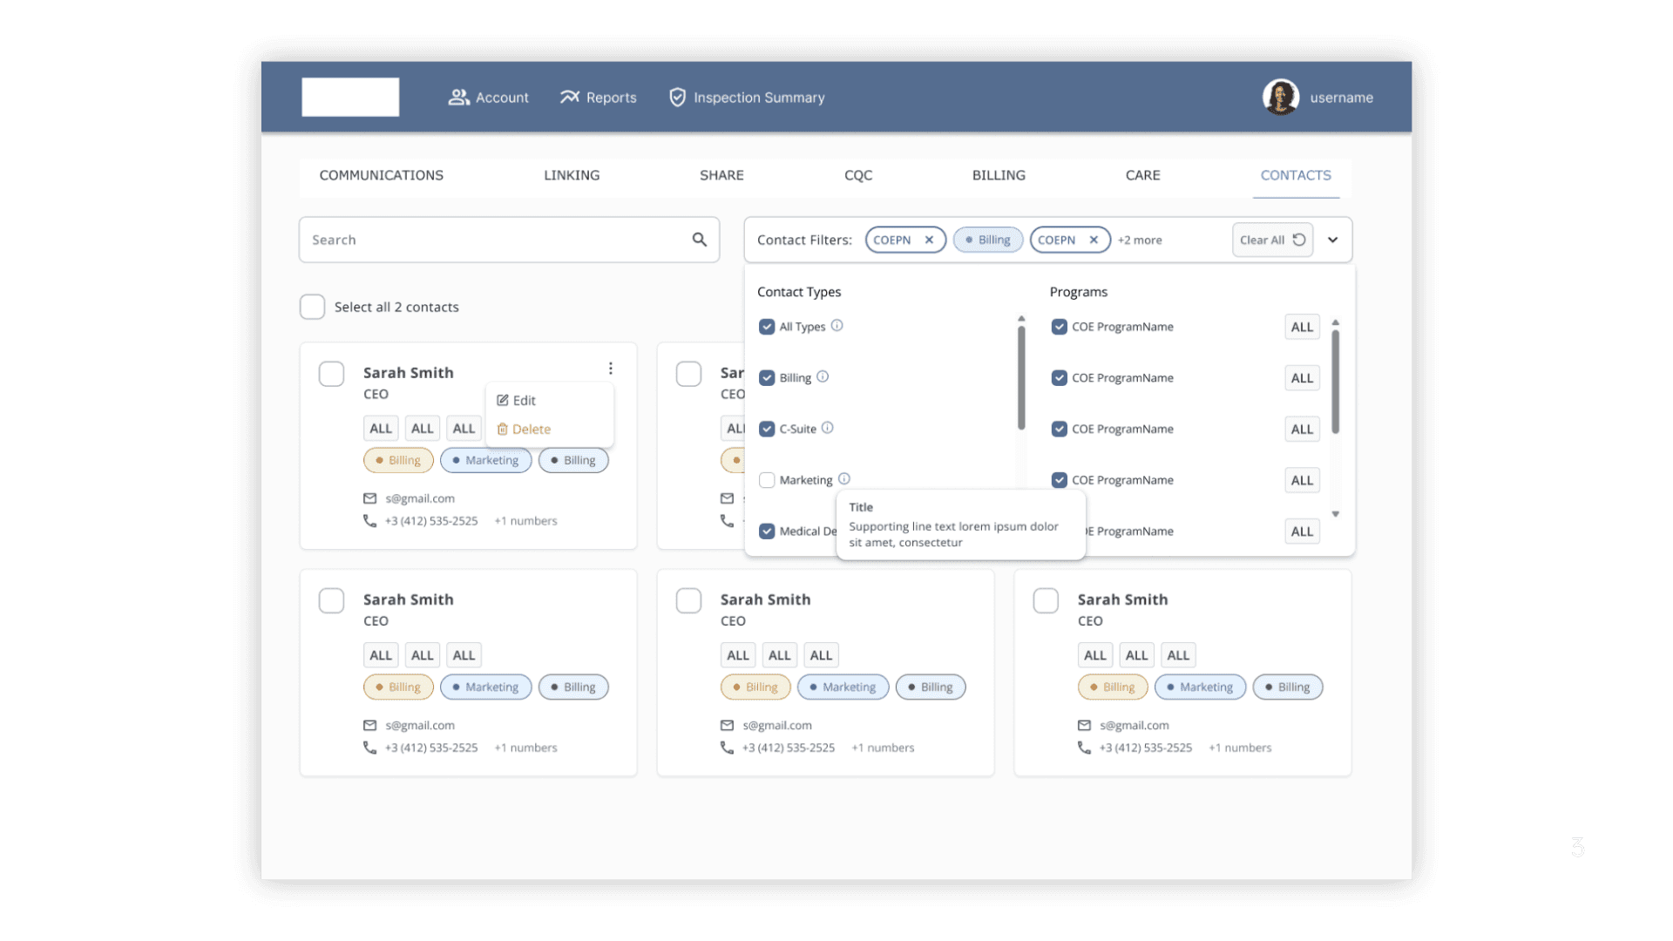Click the user avatar photo

[1280, 97]
